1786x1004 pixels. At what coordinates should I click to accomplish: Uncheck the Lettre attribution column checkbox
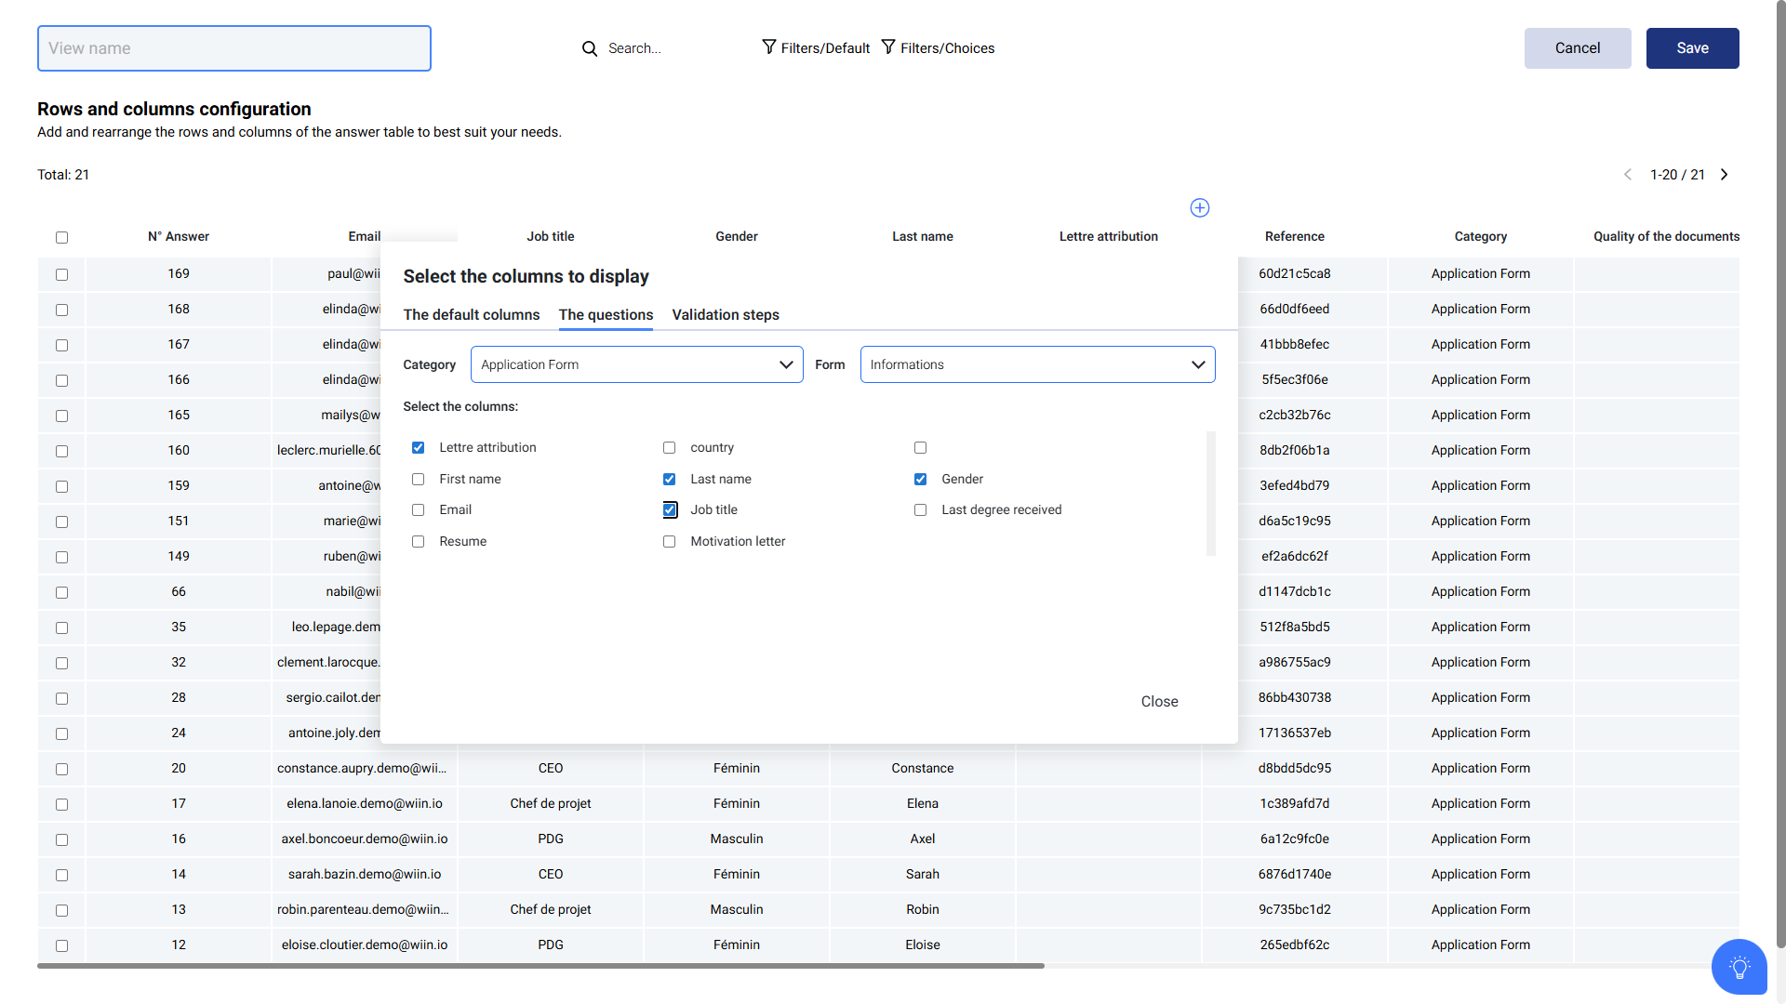(x=419, y=448)
